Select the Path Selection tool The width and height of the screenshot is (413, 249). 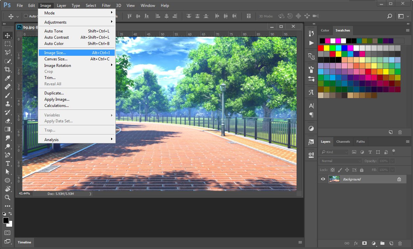pos(7,172)
